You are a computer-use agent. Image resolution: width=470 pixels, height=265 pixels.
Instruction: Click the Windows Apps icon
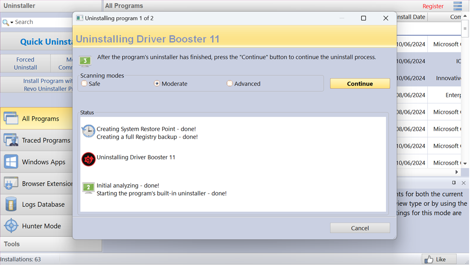click(11, 162)
